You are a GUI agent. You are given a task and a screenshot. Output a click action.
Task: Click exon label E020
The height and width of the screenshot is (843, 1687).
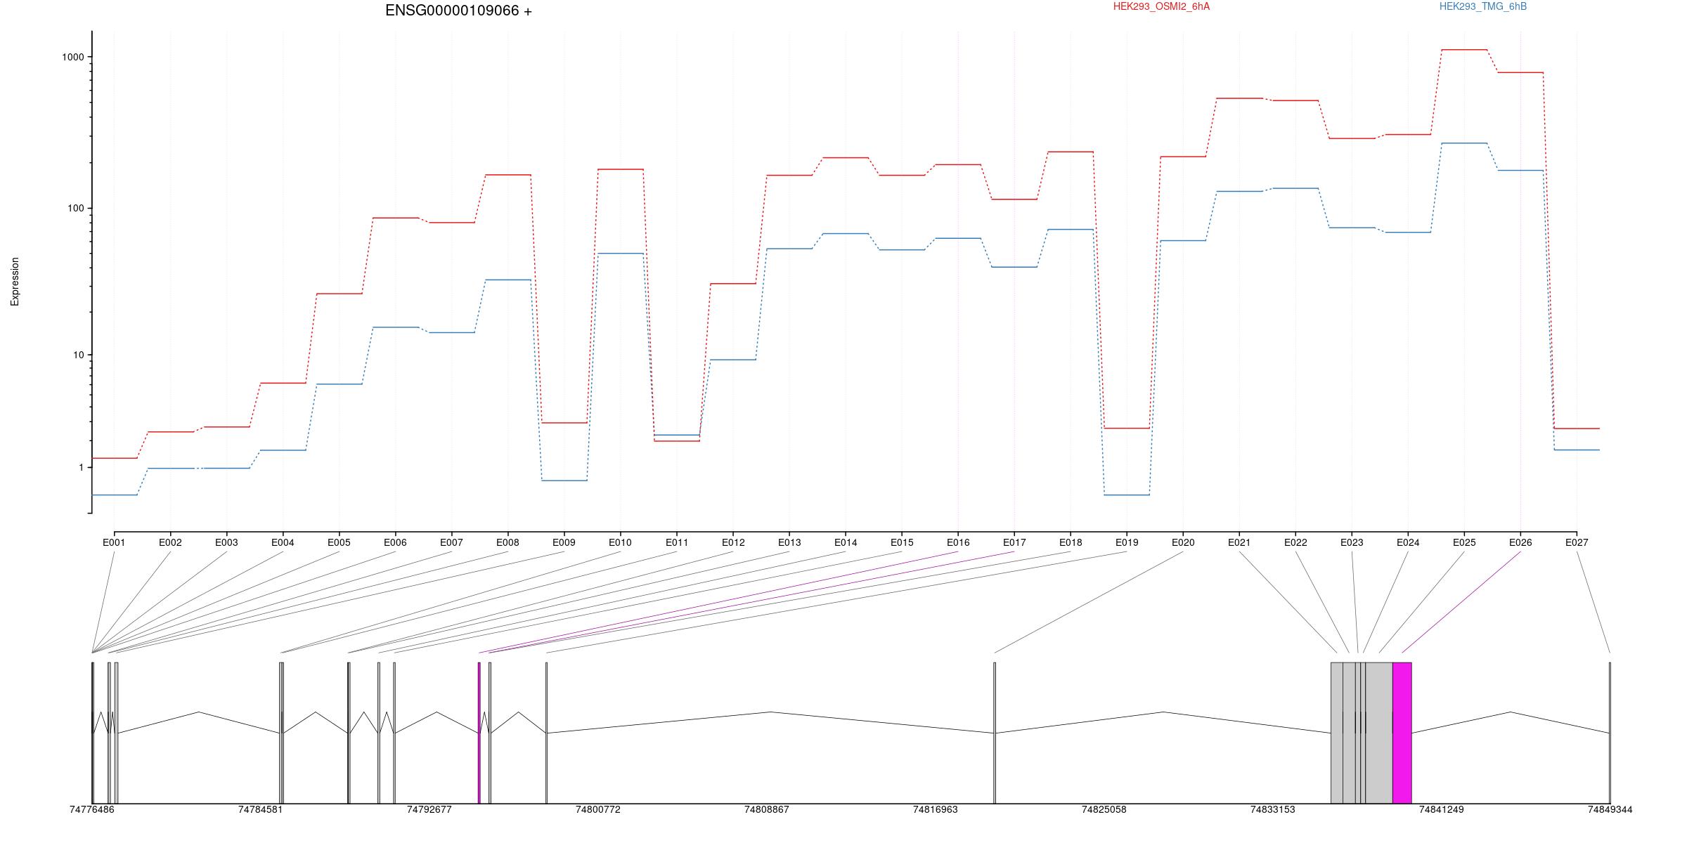[x=1183, y=543]
